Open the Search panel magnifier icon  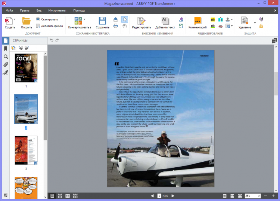6,57
